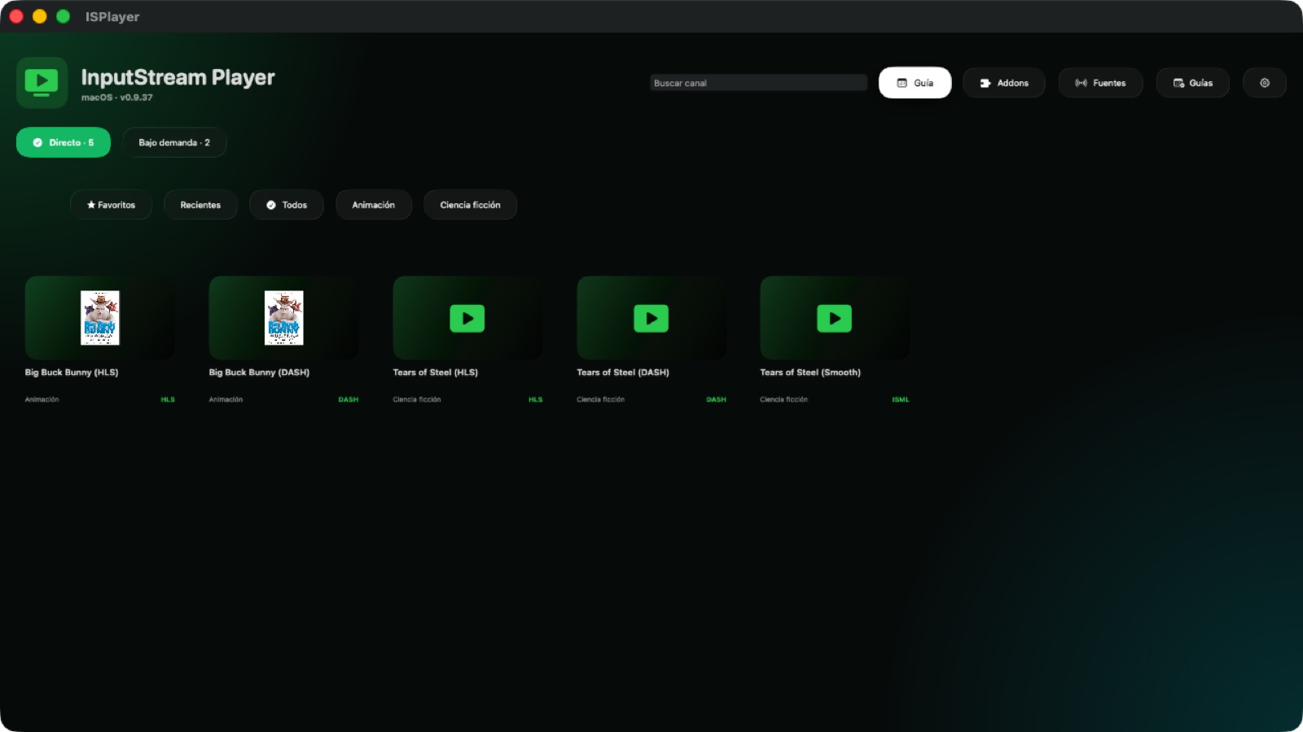Click the Tears of Steel (HLS) title
1303x732 pixels.
pyautogui.click(x=436, y=373)
